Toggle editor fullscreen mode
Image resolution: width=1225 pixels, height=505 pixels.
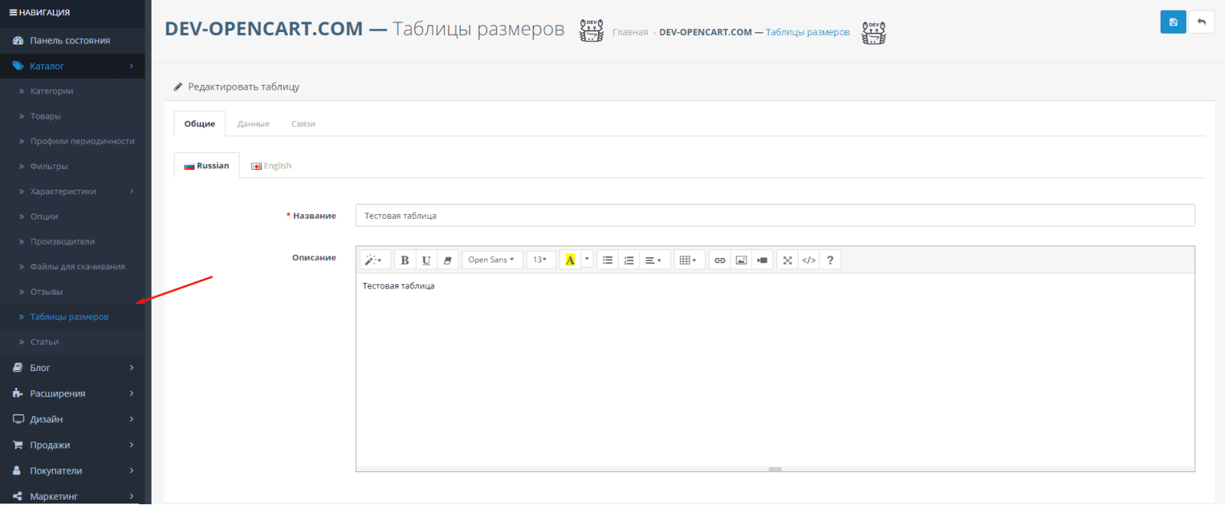(x=788, y=260)
